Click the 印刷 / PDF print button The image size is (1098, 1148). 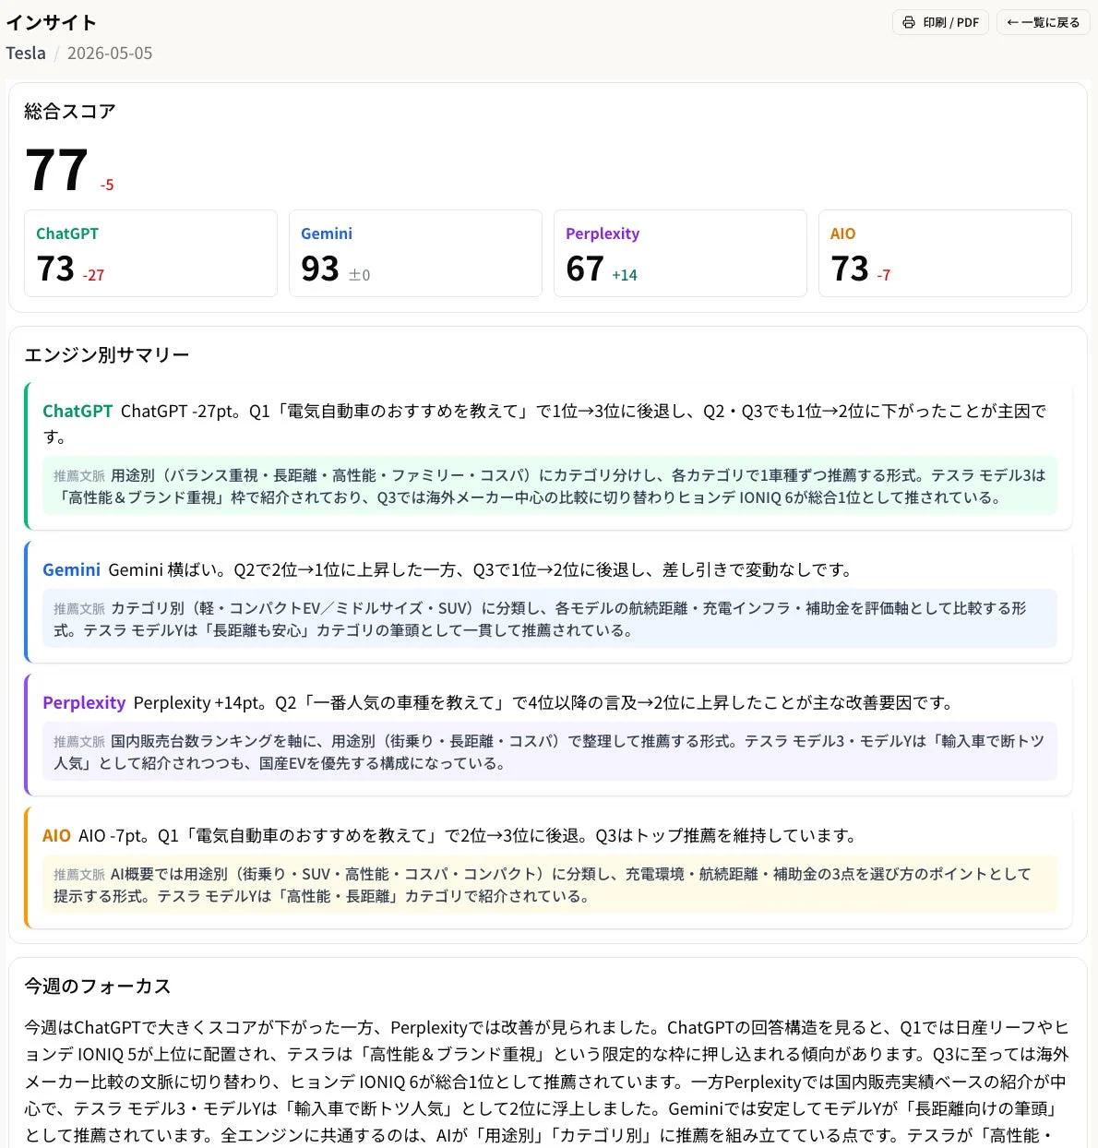tap(940, 22)
